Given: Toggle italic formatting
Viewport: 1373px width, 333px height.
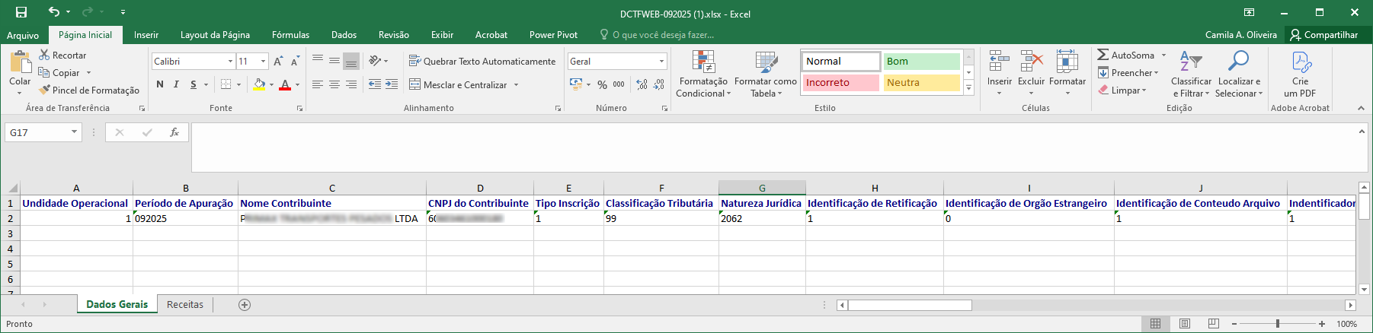Looking at the screenshot, I should pyautogui.click(x=176, y=84).
